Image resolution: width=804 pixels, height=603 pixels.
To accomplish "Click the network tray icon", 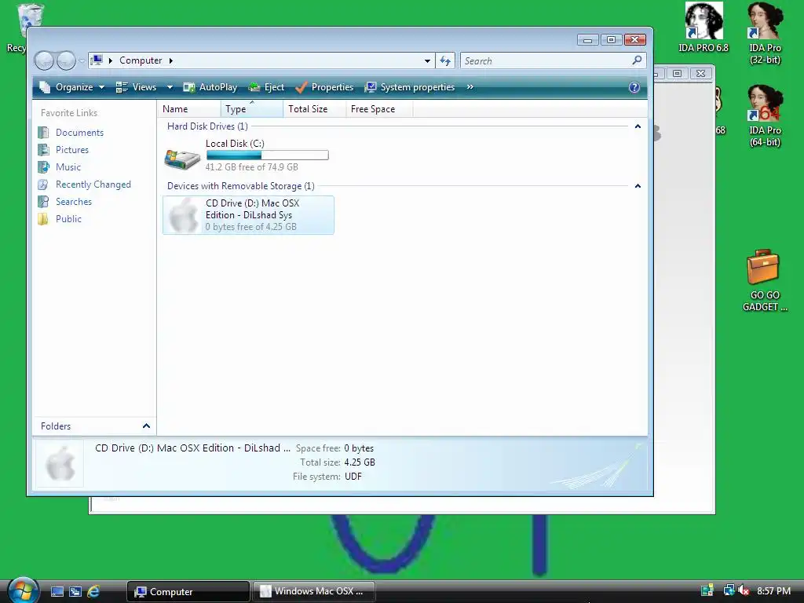I will (x=728, y=590).
